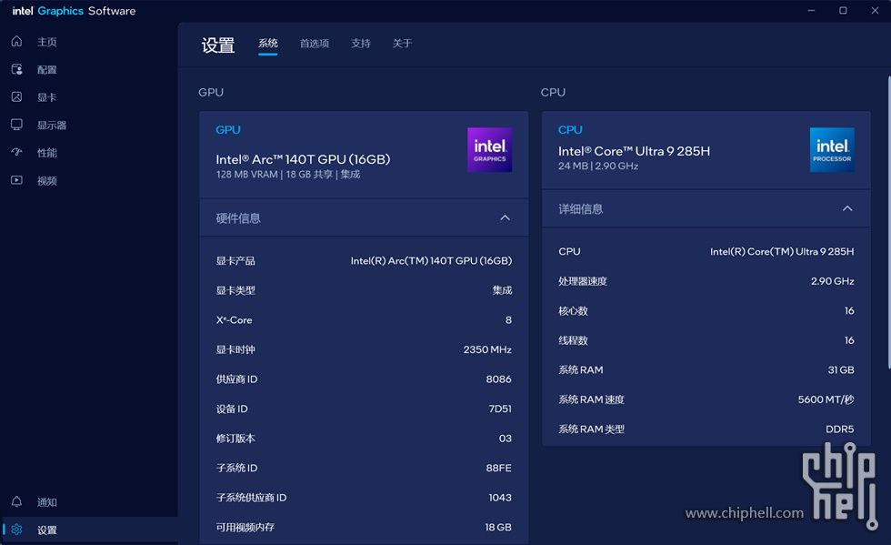Click the vertical scrollbar on the right edge
The height and width of the screenshot is (545, 891).
pyautogui.click(x=888, y=222)
